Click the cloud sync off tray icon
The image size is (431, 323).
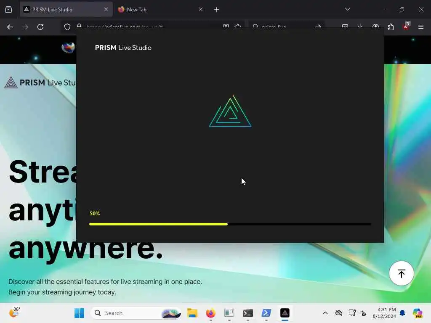point(339,313)
